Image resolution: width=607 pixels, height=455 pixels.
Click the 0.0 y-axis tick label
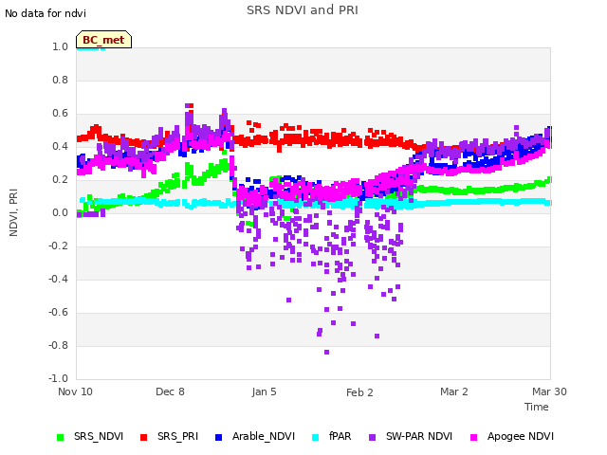61,212
